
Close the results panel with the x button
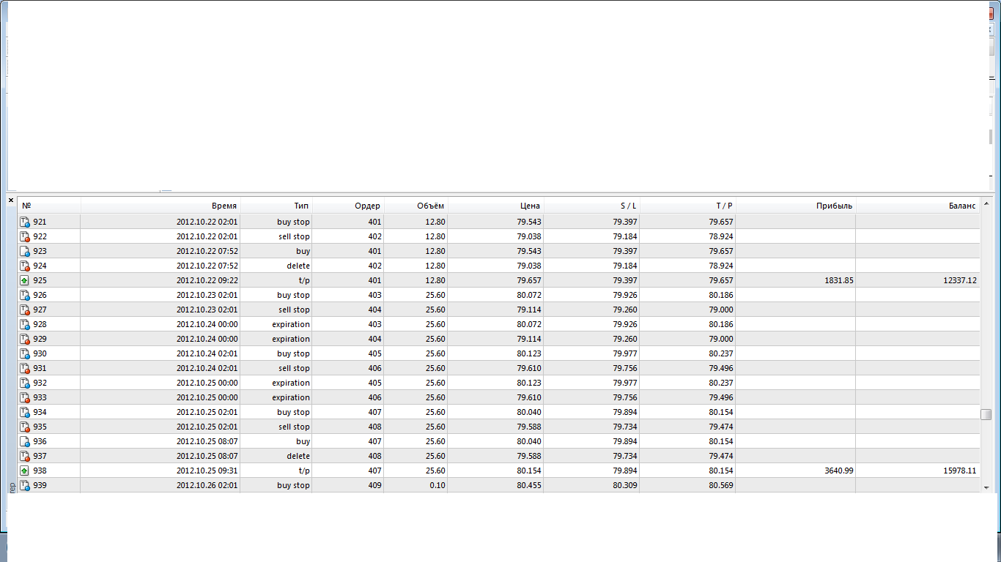click(11, 200)
